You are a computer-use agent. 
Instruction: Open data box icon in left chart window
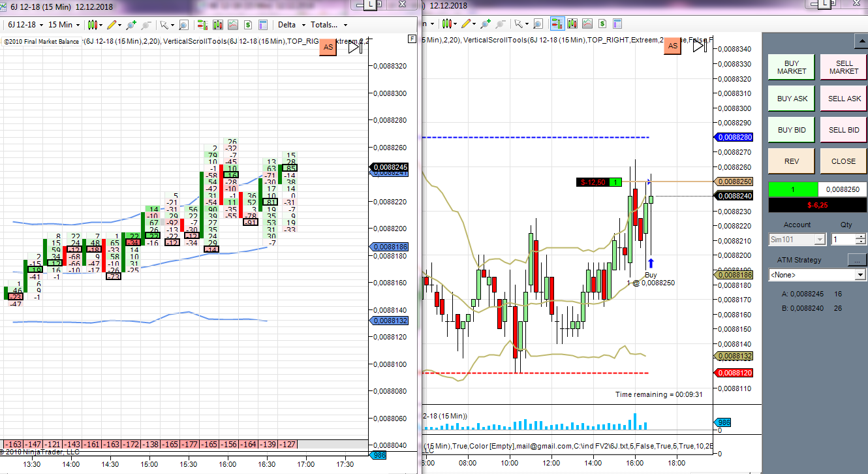pyautogui.click(x=218, y=25)
